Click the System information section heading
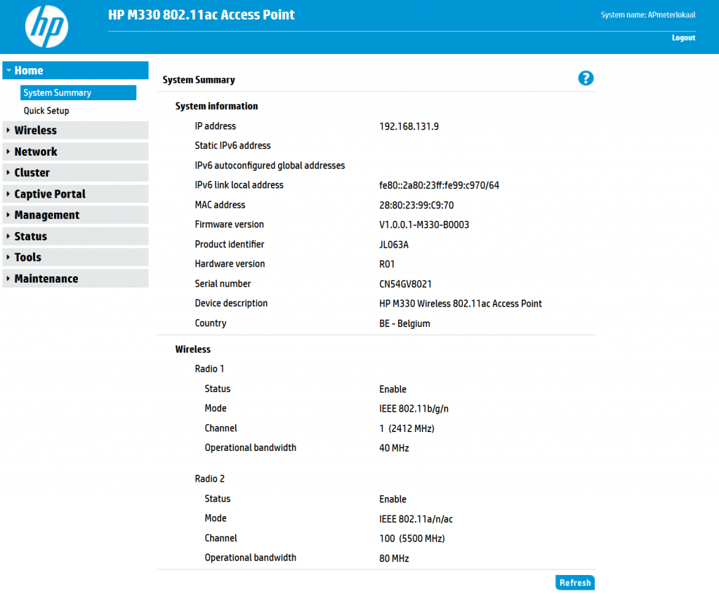This screenshot has height=594, width=719. point(216,107)
